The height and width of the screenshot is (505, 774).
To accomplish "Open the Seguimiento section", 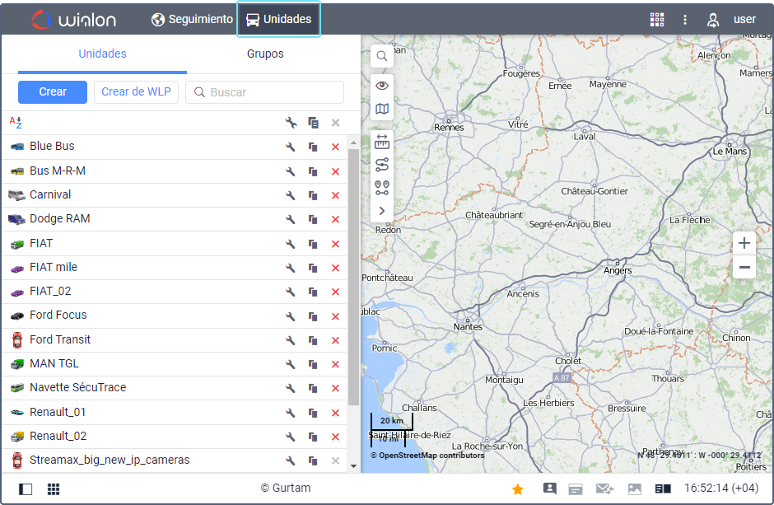I will tap(193, 19).
